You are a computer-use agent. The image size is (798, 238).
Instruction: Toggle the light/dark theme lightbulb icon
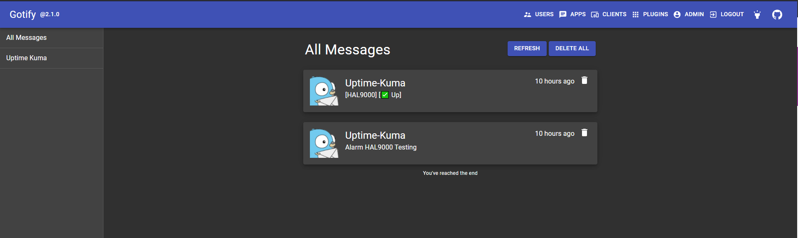tap(757, 15)
